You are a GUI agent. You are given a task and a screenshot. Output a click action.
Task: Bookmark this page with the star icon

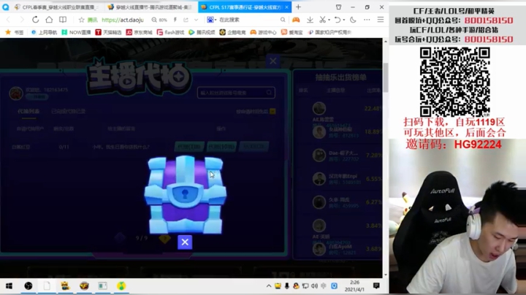pyautogui.click(x=81, y=20)
